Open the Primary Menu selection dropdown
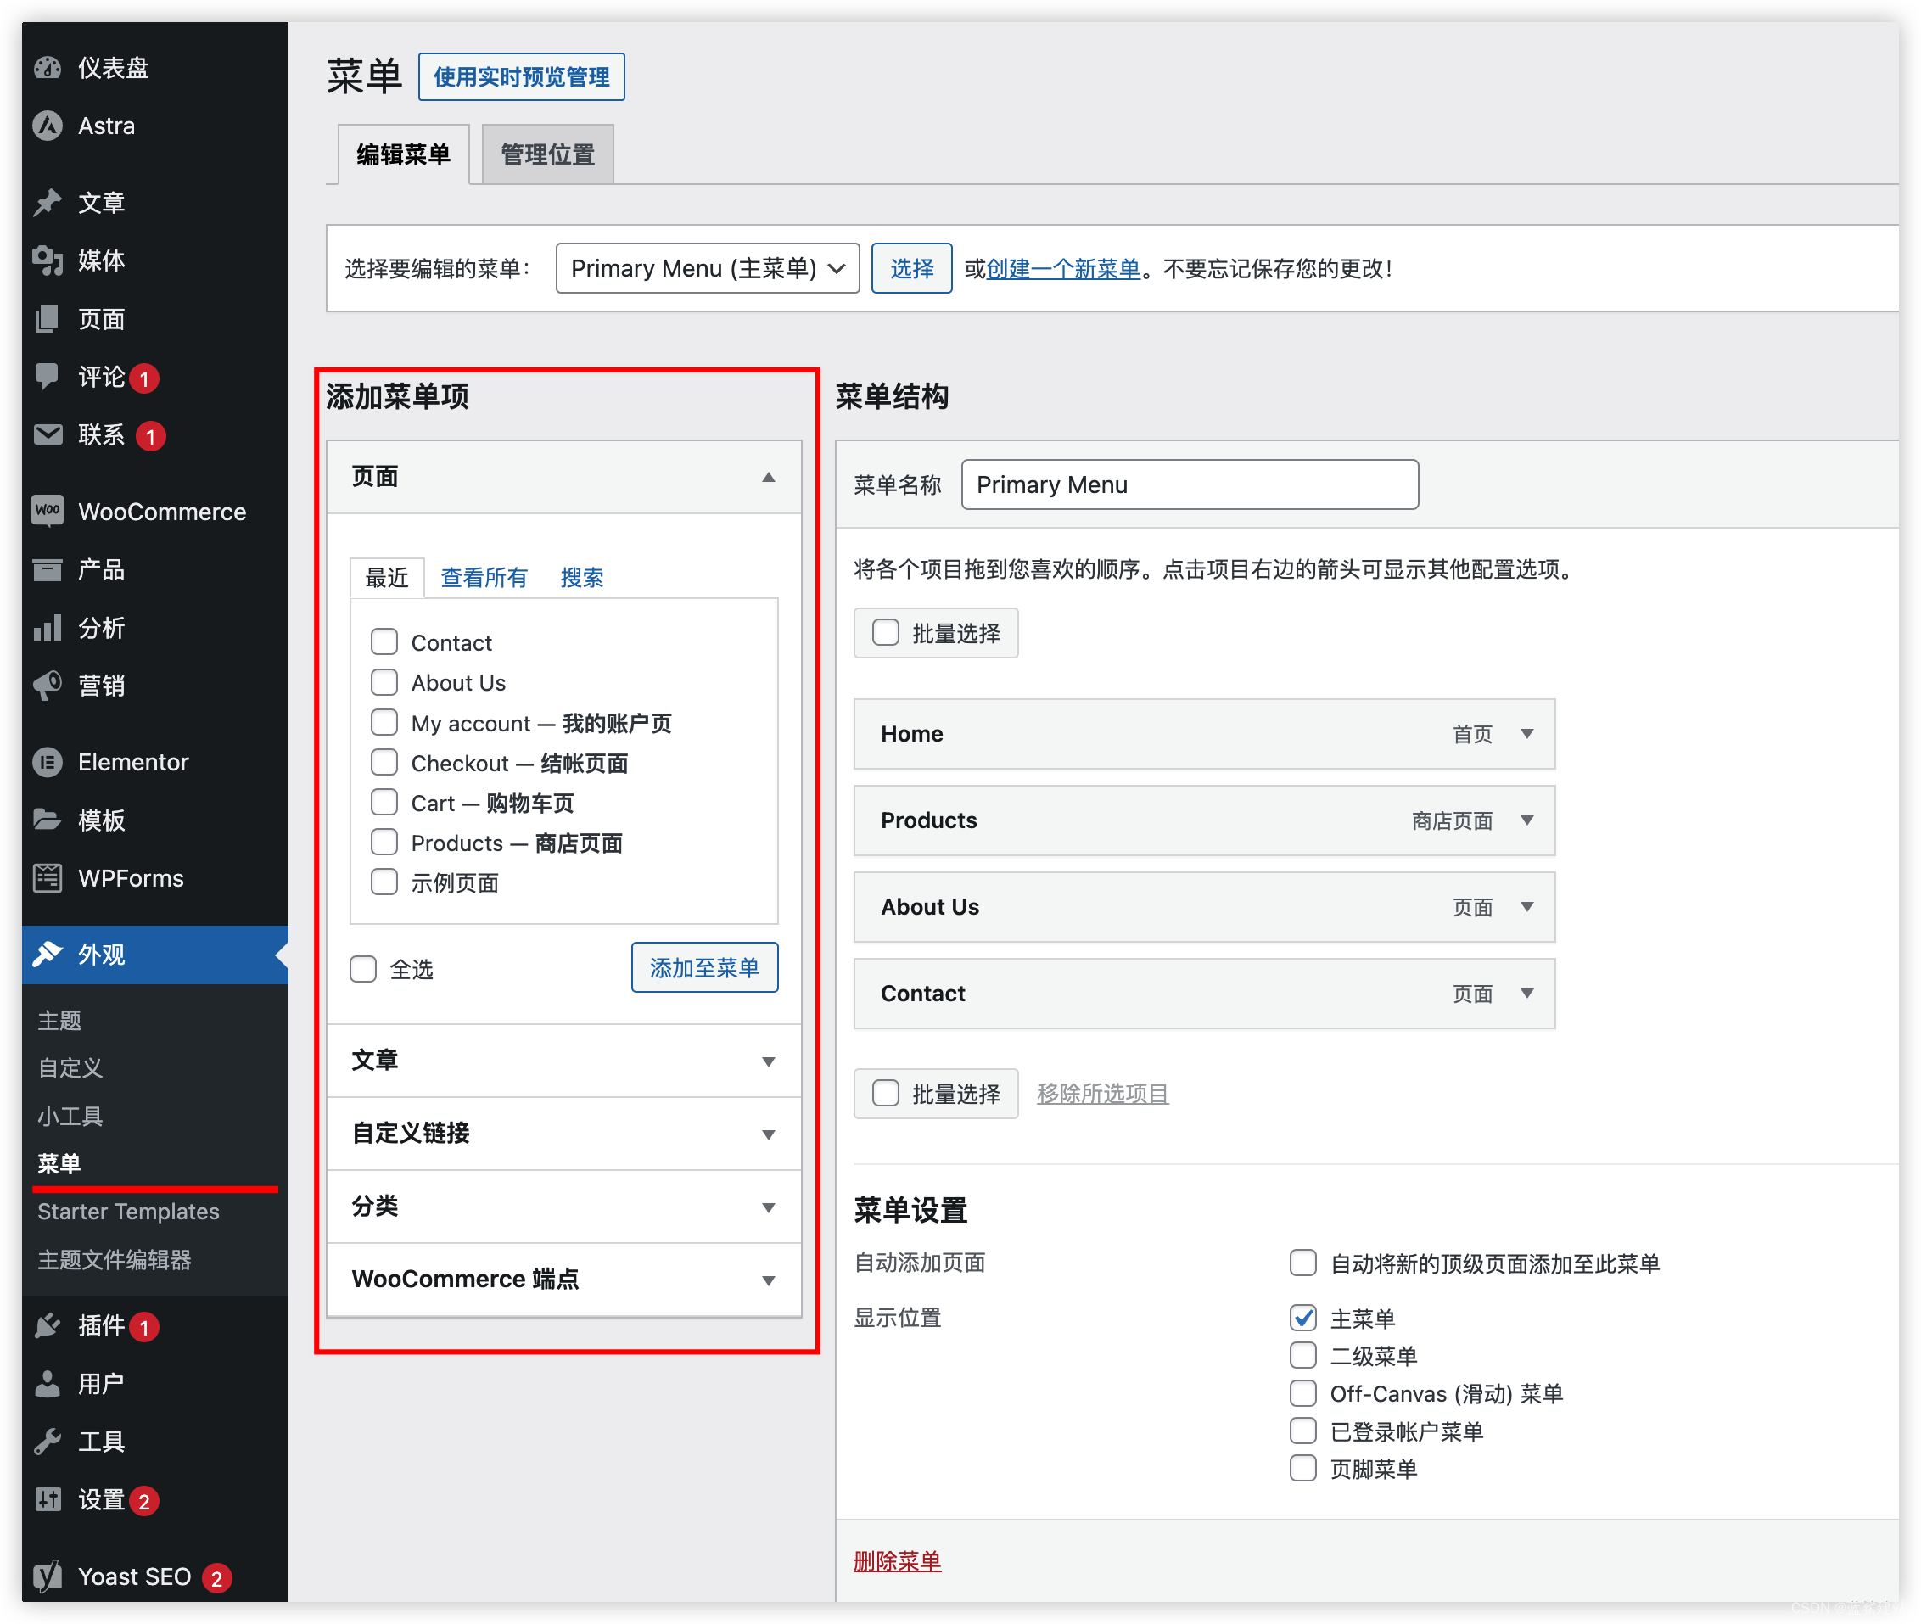1921x1624 pixels. [707, 268]
